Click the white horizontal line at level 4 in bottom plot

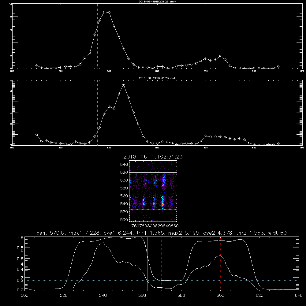pos(162,264)
